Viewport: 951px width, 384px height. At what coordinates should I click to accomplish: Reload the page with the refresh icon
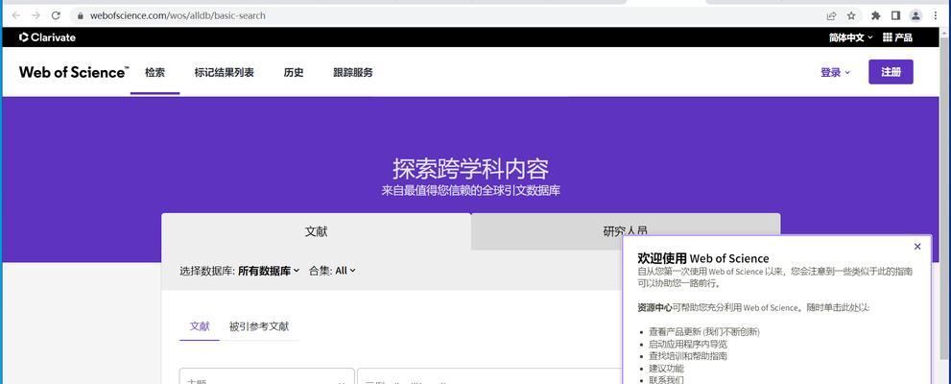[56, 15]
